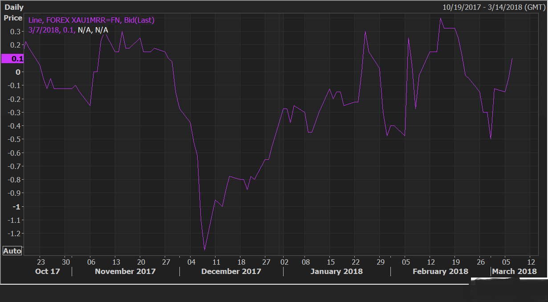The image size is (548, 302).
Task: Click the lowest trough in early December
Action: tap(204, 250)
